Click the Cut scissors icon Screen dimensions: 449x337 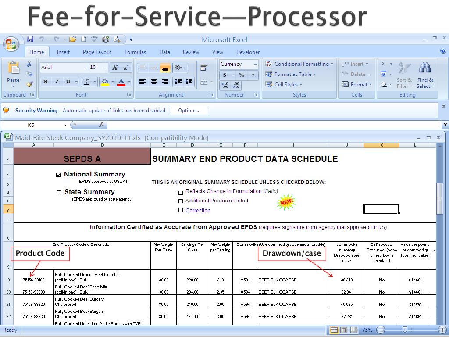(x=29, y=64)
